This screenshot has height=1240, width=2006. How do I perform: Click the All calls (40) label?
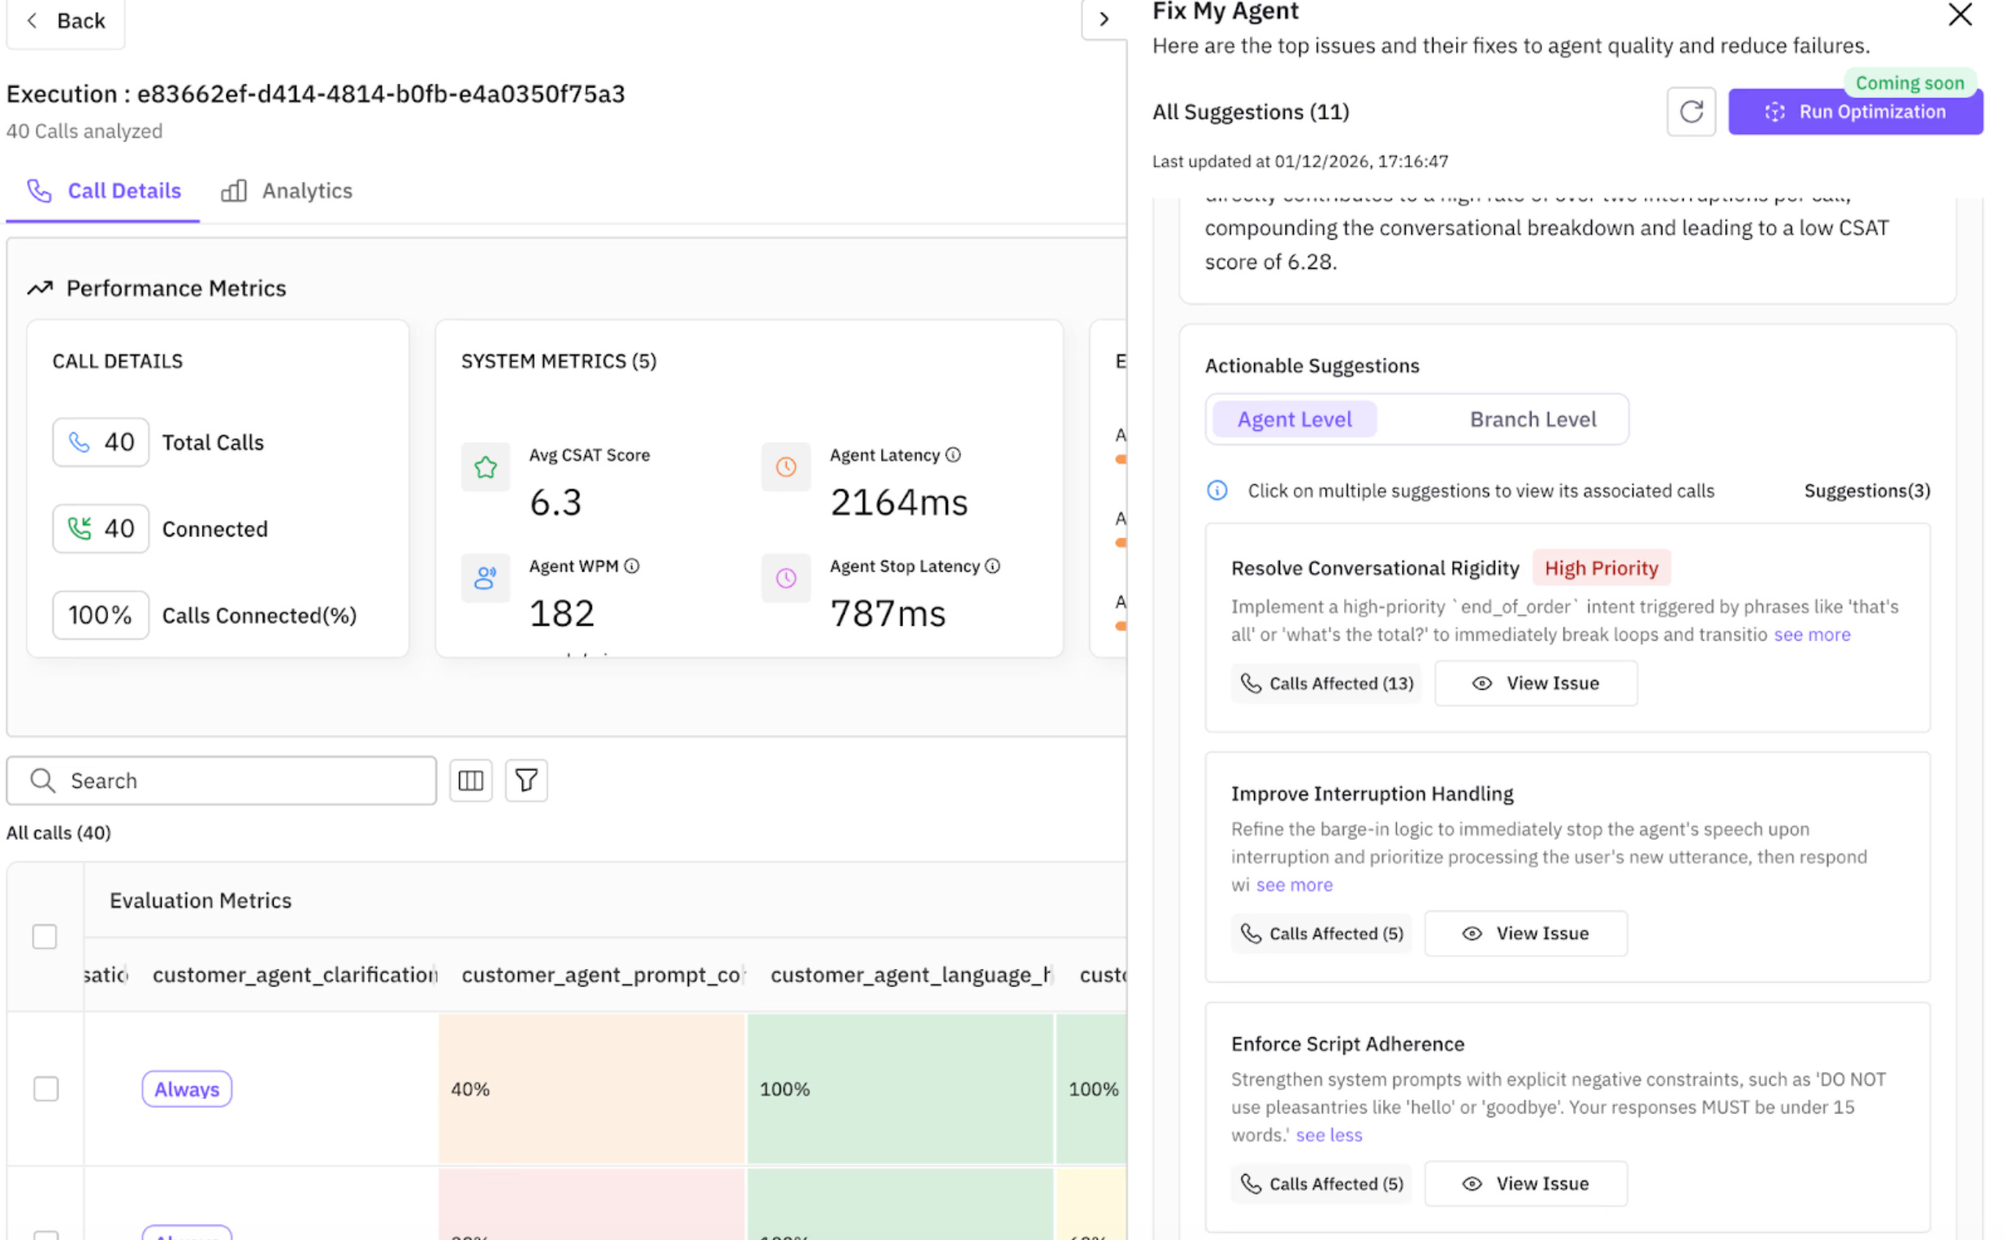tap(59, 833)
